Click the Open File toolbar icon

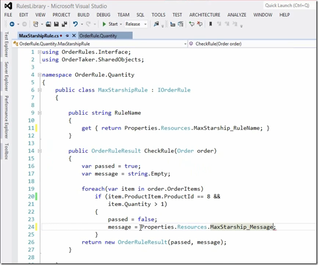point(48,24)
